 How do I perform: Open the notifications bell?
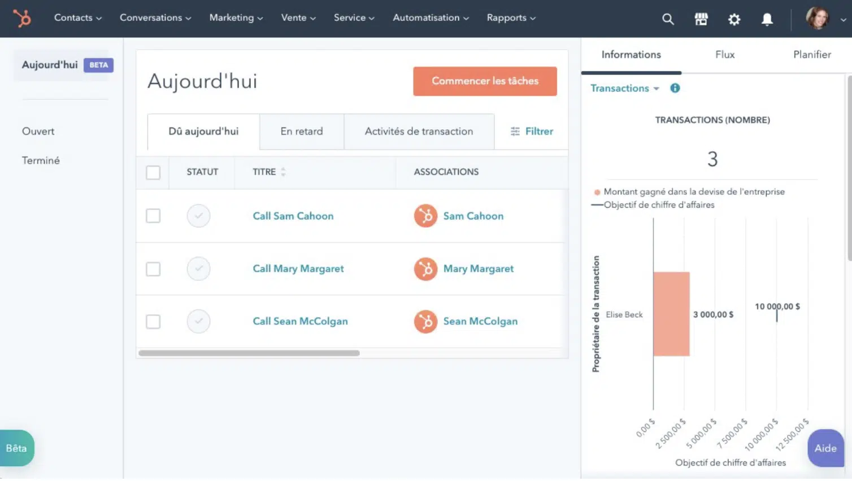pyautogui.click(x=767, y=19)
